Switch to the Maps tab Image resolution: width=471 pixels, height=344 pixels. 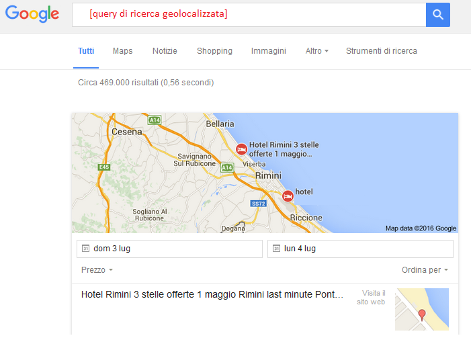pos(122,51)
